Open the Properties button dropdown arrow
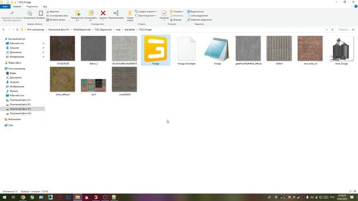Viewport: 358px width, 201px height. coord(164,20)
